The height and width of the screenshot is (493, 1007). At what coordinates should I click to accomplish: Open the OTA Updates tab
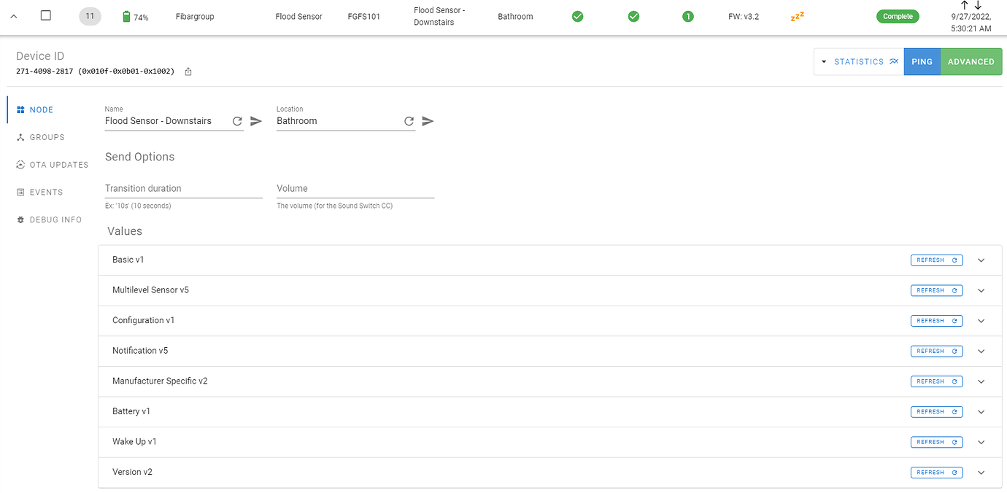point(52,165)
